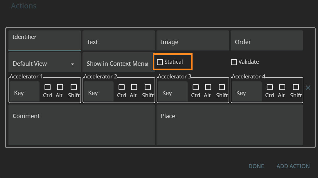Focus the Place text area

click(230, 124)
